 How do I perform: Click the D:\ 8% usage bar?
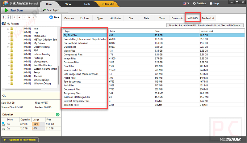38,128
